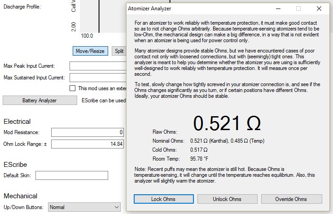Click the Max Sustained Input Current field
Image resolution: width=333 pixels, height=214 pixels.
coord(97,78)
